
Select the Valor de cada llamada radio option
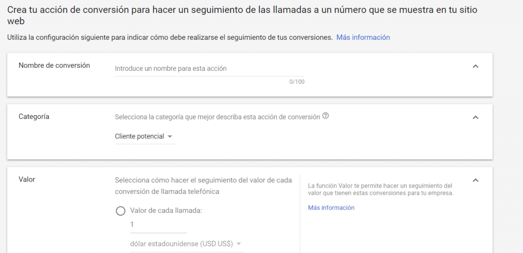point(121,211)
